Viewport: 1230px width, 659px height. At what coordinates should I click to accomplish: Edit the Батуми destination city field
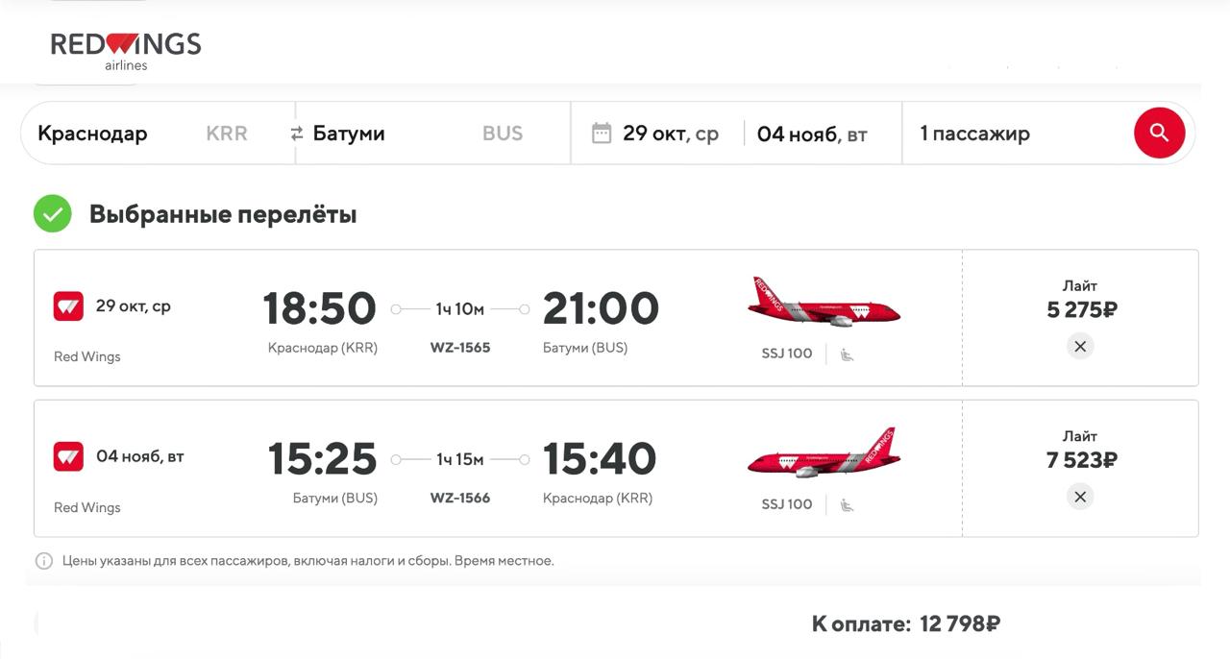[x=349, y=134]
